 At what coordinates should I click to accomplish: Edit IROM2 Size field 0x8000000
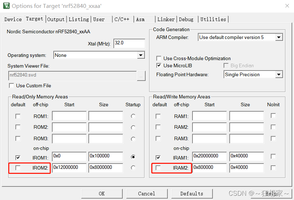106,168
